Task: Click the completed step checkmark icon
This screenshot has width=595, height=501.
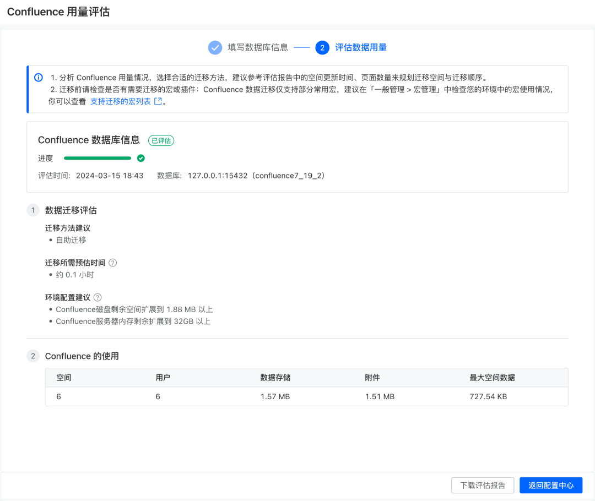Action: [215, 47]
